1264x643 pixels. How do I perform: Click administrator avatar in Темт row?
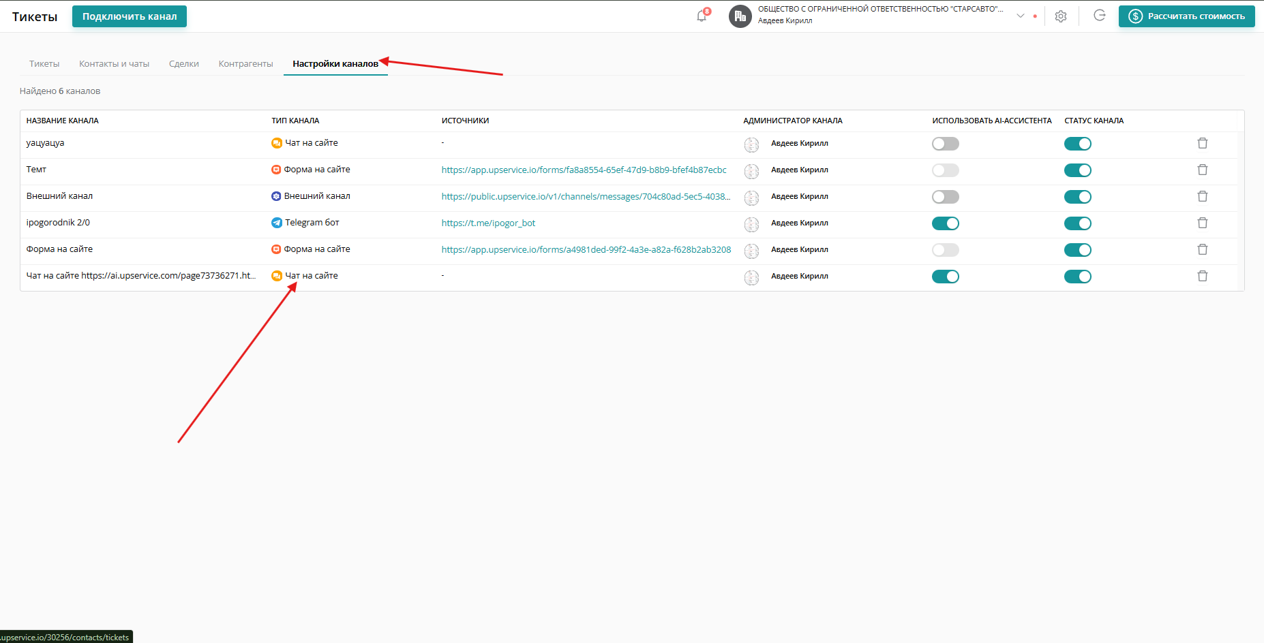751,171
